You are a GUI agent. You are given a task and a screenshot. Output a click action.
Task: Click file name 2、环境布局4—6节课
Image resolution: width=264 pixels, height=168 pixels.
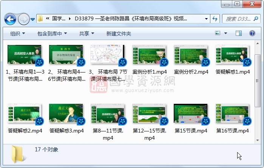pyautogui.click(x=66, y=75)
